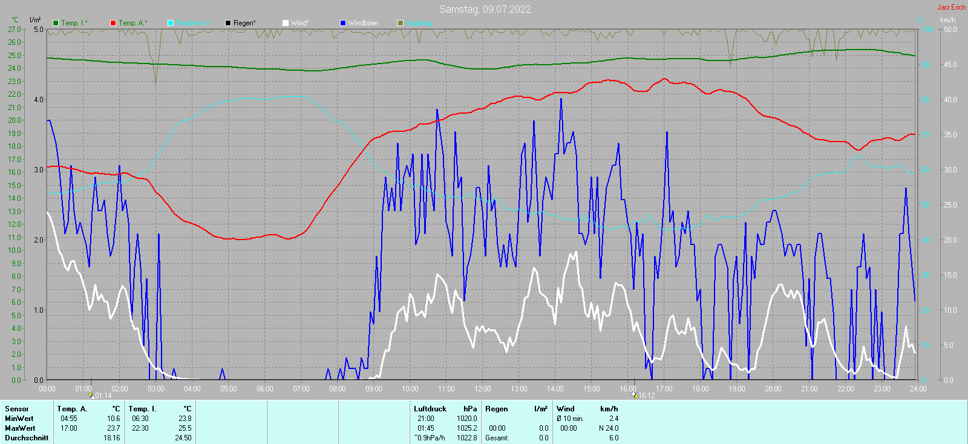
Task: Click the Temp. A. average value '18.16'
Action: [112, 438]
